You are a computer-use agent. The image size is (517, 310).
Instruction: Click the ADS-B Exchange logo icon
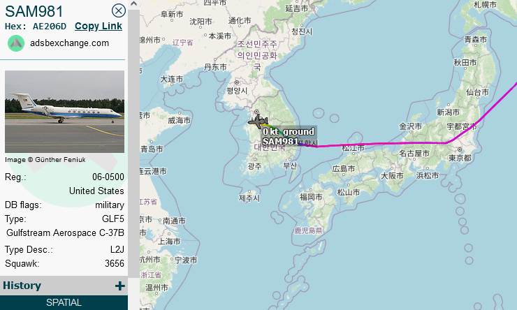tap(16, 43)
